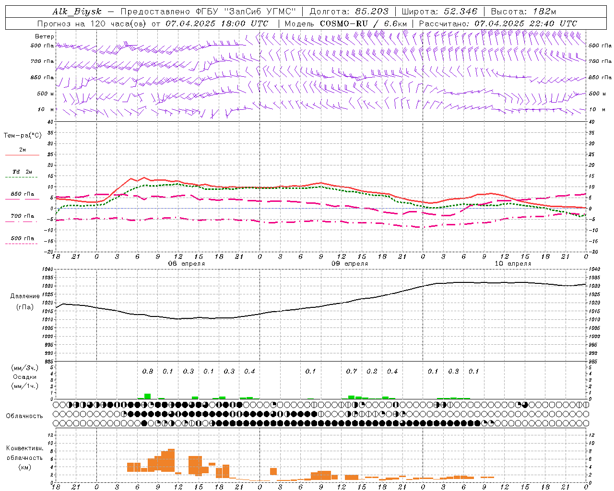
Task: Select the 10 апреля date label
Action: point(513,264)
